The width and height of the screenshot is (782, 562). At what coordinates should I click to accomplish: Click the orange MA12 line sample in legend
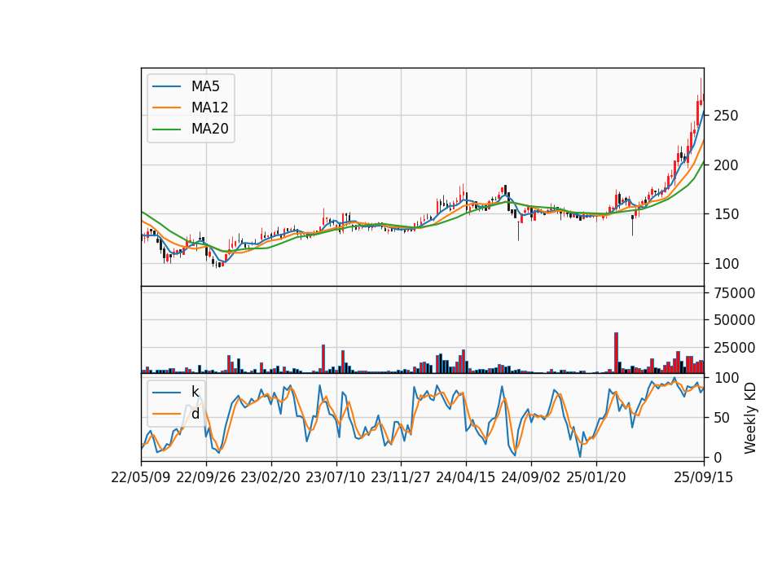coord(166,108)
